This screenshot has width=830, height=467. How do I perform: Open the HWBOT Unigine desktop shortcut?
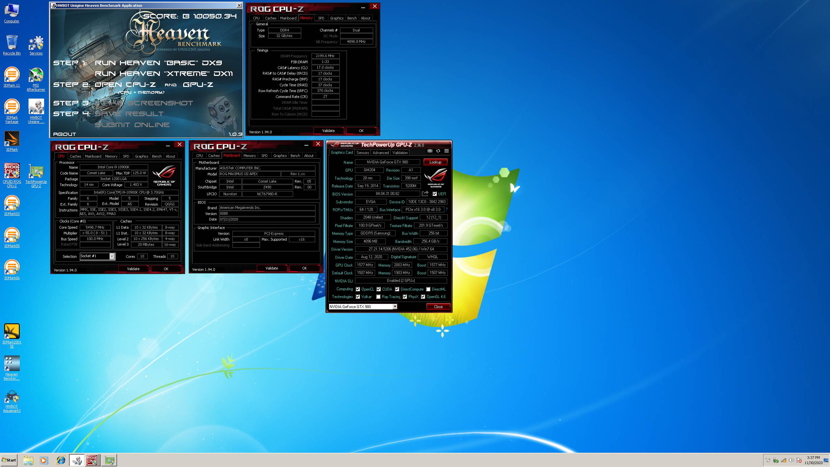tap(36, 111)
